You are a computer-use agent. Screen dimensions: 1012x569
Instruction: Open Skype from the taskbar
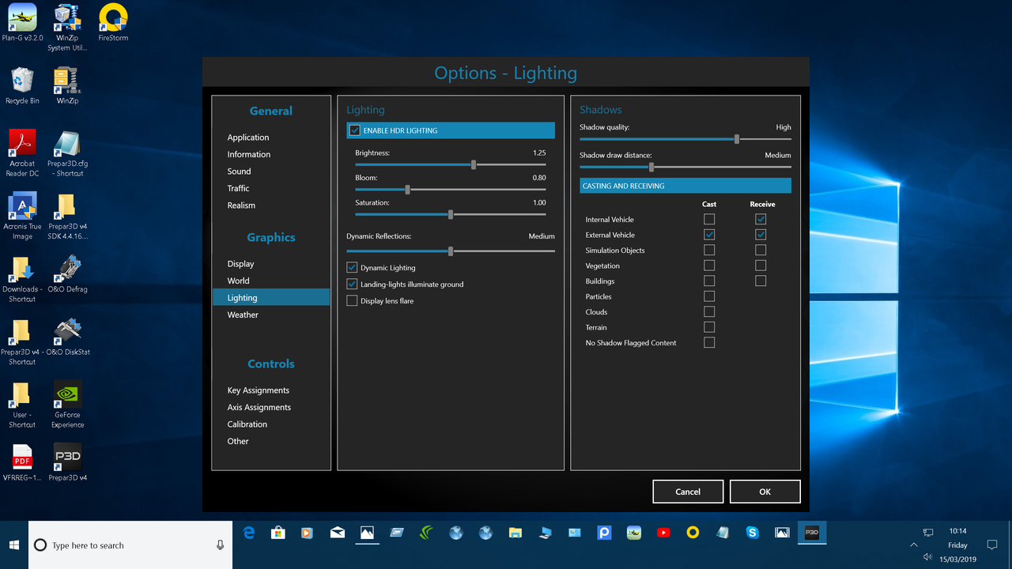(752, 533)
